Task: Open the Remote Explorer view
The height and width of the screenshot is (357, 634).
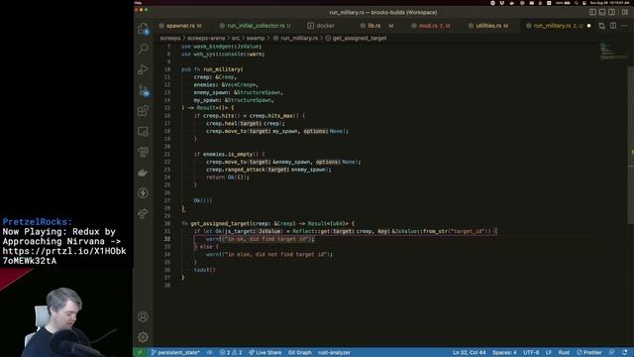Action: click(x=143, y=132)
